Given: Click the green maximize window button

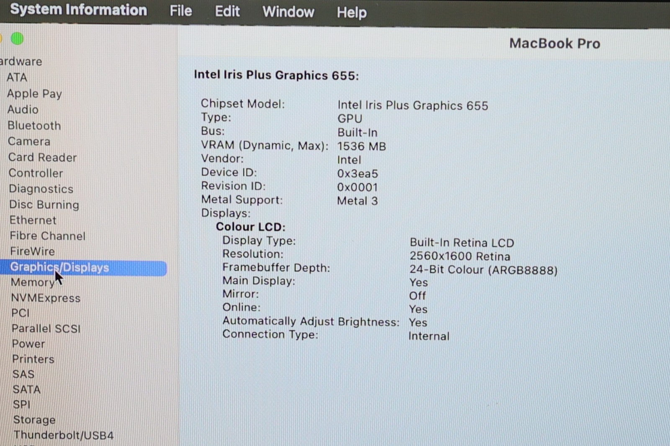Looking at the screenshot, I should point(17,39).
